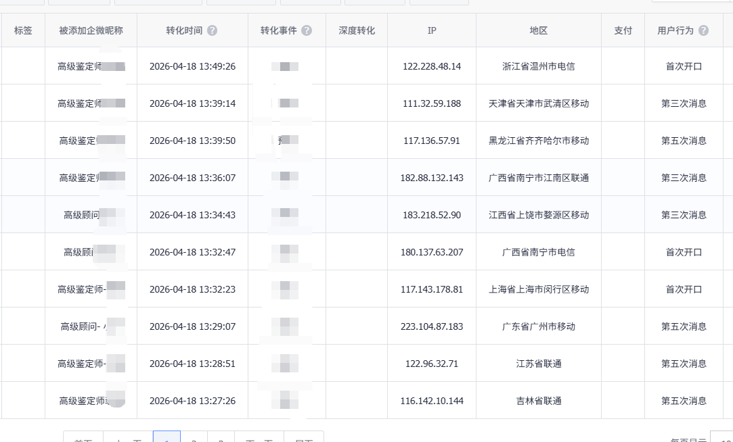Select the 深度转化 column header
Viewport: 733px width, 442px height.
click(357, 30)
